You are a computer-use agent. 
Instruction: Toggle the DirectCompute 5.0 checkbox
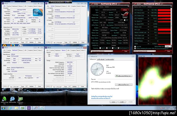coord(118,48)
